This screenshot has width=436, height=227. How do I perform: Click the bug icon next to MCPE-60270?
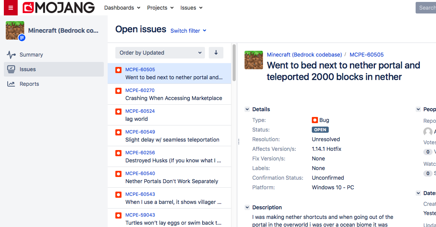pyautogui.click(x=118, y=91)
